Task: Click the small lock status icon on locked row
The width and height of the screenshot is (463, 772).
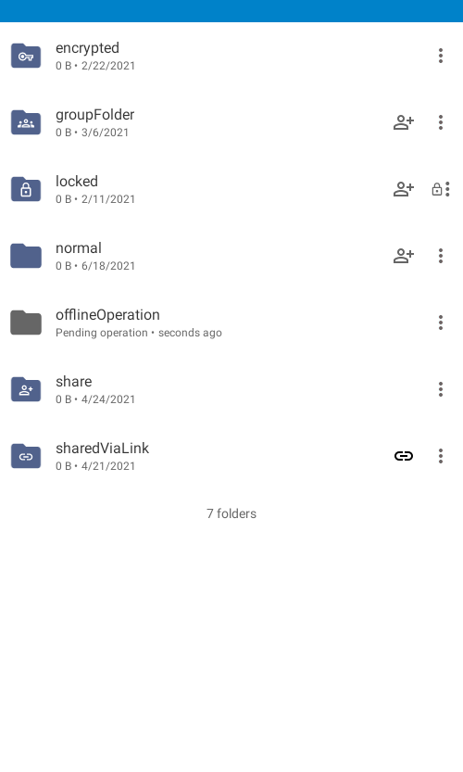Action: tap(436, 189)
